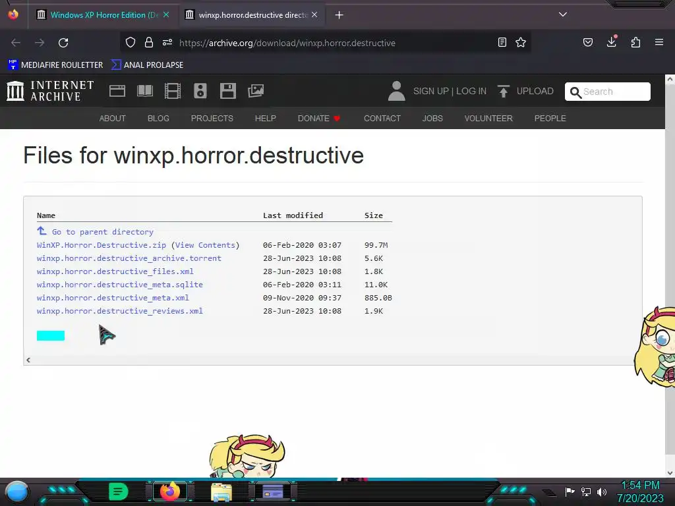This screenshot has width=675, height=506.
Task: Open the Audio speaker icon
Action: coord(200,91)
